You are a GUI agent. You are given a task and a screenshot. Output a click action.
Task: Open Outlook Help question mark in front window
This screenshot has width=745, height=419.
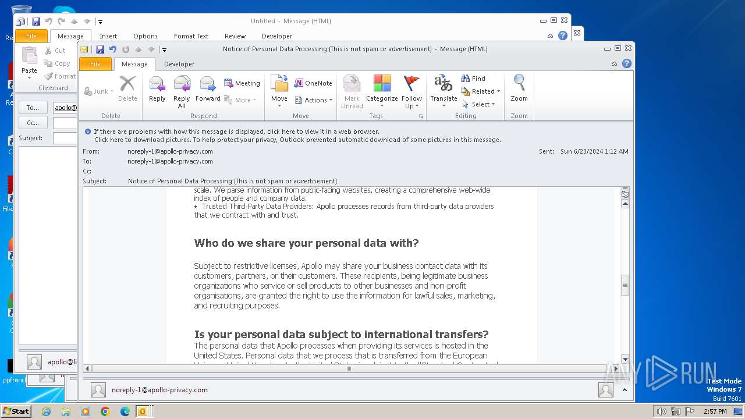coord(627,63)
